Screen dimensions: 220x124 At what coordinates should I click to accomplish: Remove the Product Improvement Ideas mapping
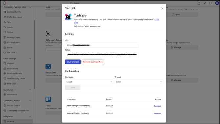coord(157,106)
